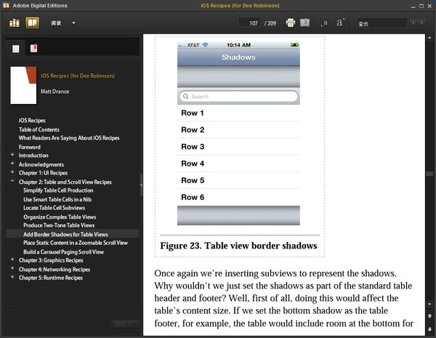Go to next page with down arrow icon
The height and width of the screenshot is (338, 436).
tap(429, 329)
